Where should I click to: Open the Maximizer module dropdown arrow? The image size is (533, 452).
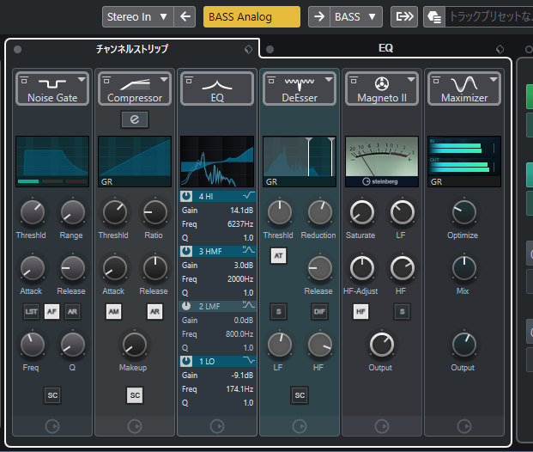point(494,80)
